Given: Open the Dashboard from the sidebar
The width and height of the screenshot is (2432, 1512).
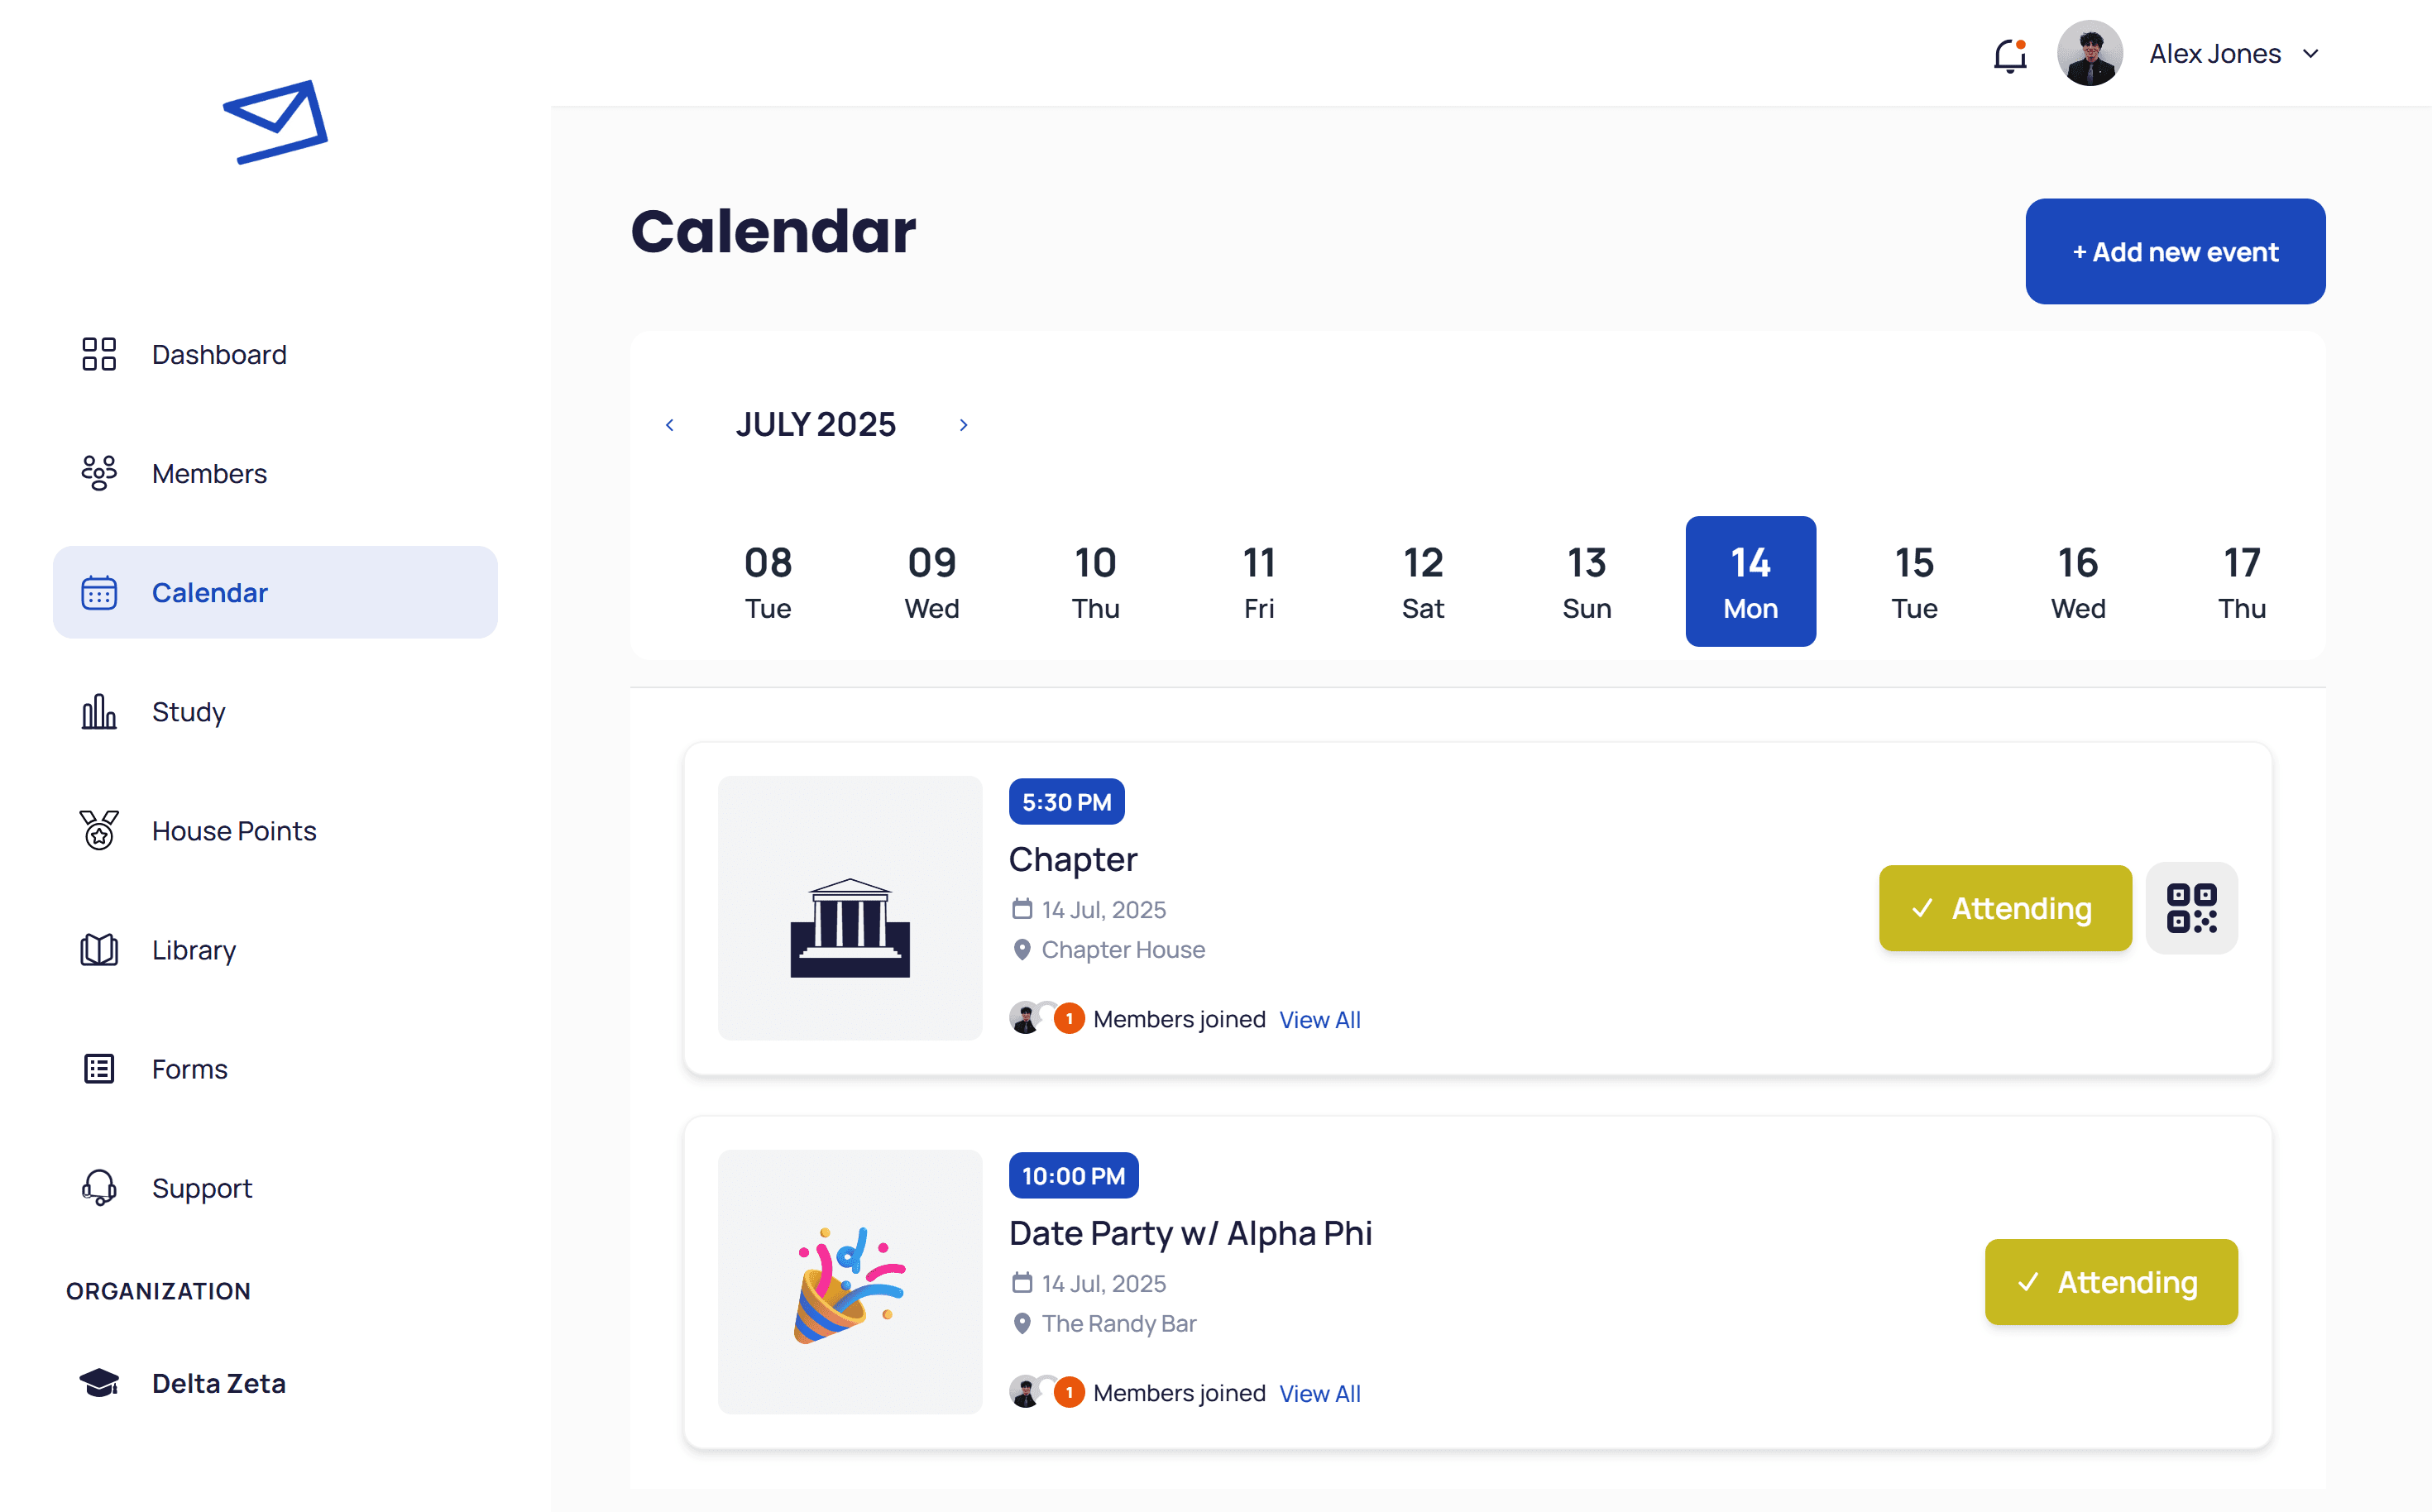Looking at the screenshot, I should (x=98, y=354).
